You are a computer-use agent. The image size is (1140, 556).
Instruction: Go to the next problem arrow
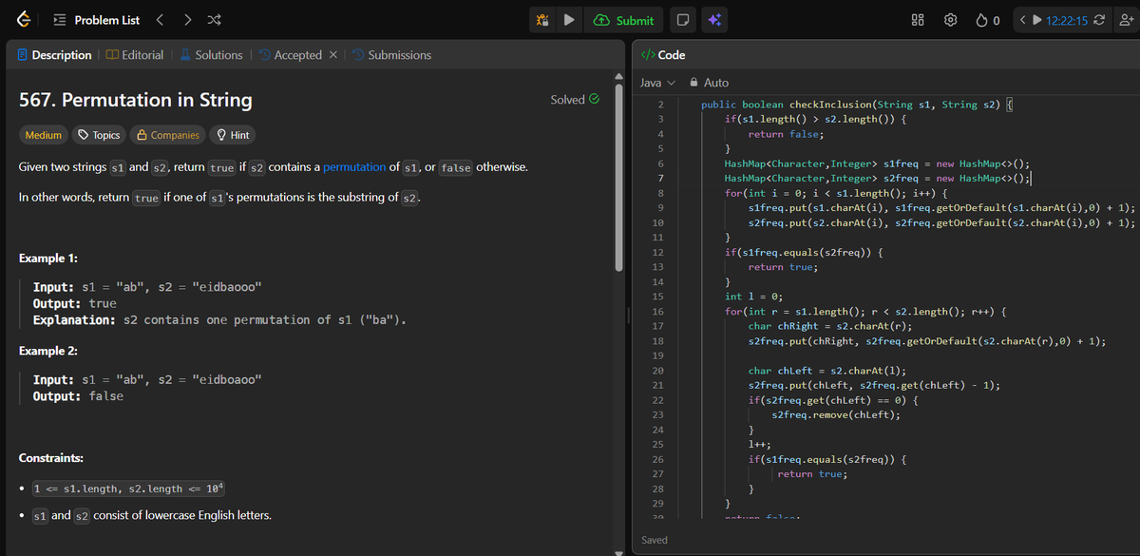[188, 20]
